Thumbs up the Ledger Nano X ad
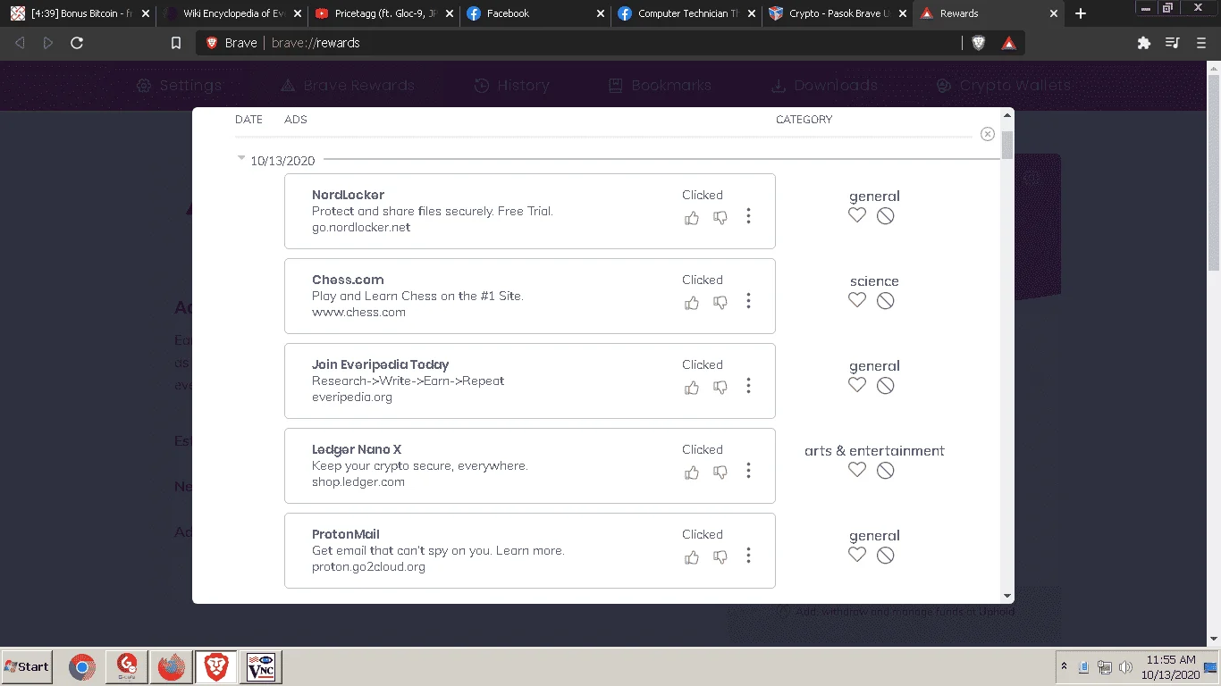 692,472
